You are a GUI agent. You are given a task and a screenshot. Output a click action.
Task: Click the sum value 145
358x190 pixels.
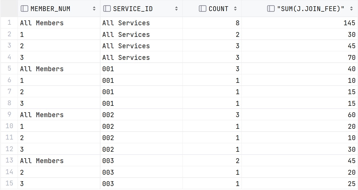[300, 23]
